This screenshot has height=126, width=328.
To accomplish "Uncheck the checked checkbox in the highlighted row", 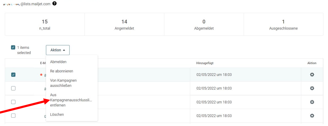I will click(x=13, y=75).
